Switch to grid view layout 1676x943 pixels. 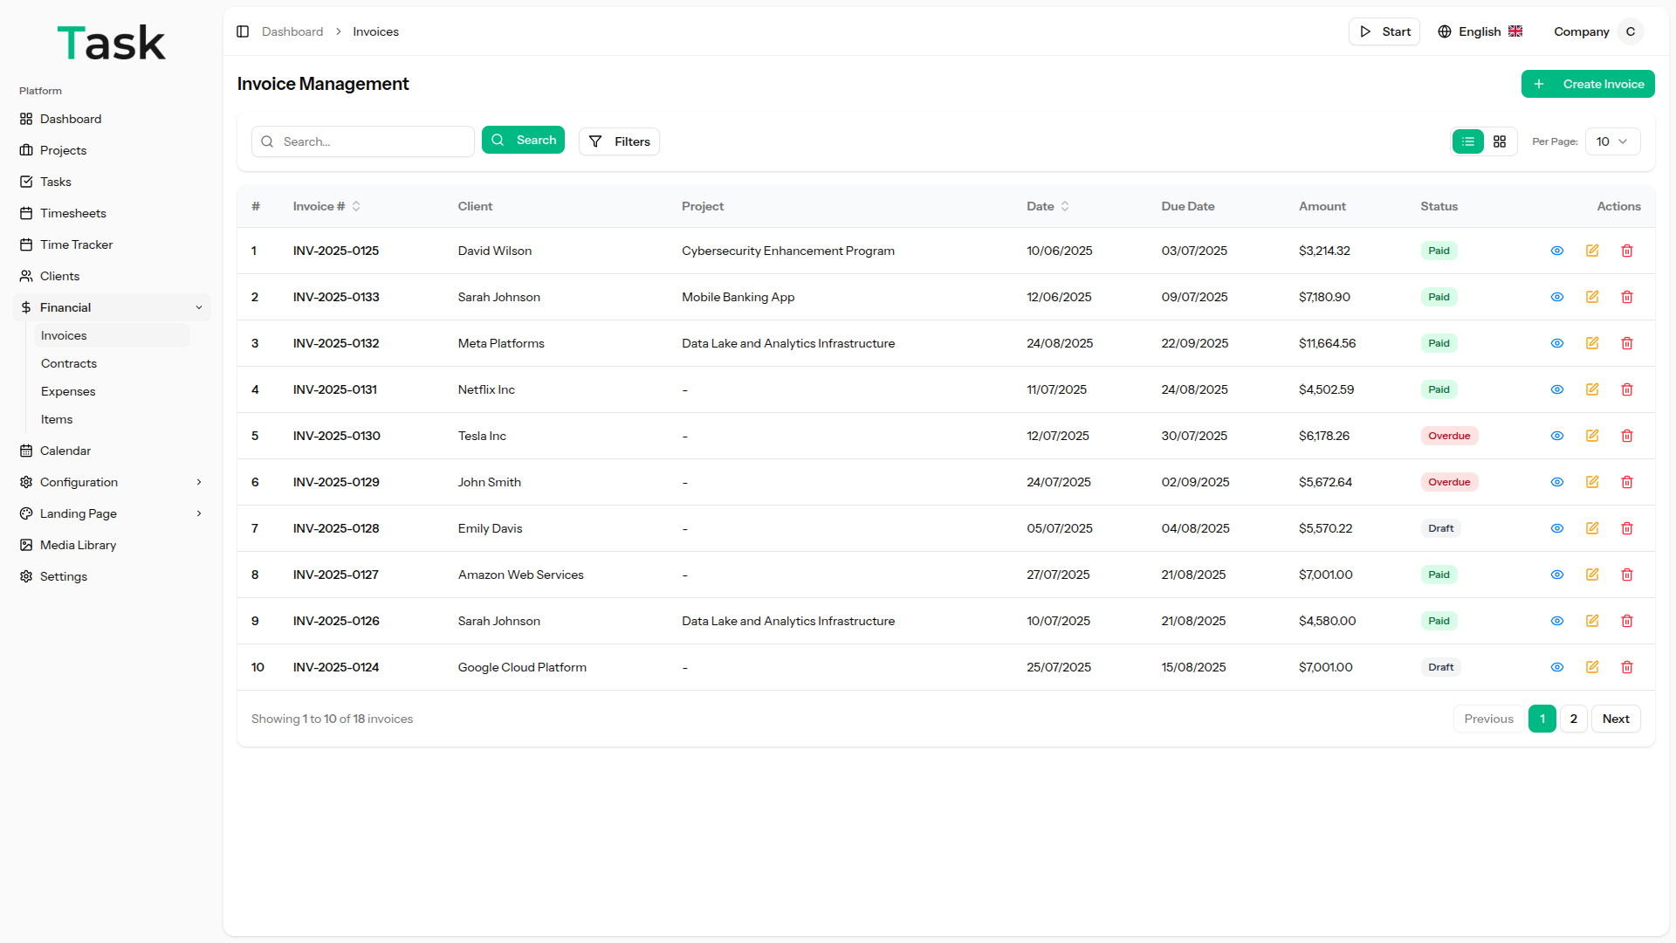(1500, 141)
